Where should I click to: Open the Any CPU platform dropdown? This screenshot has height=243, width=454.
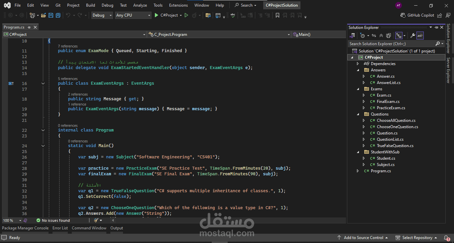133,15
